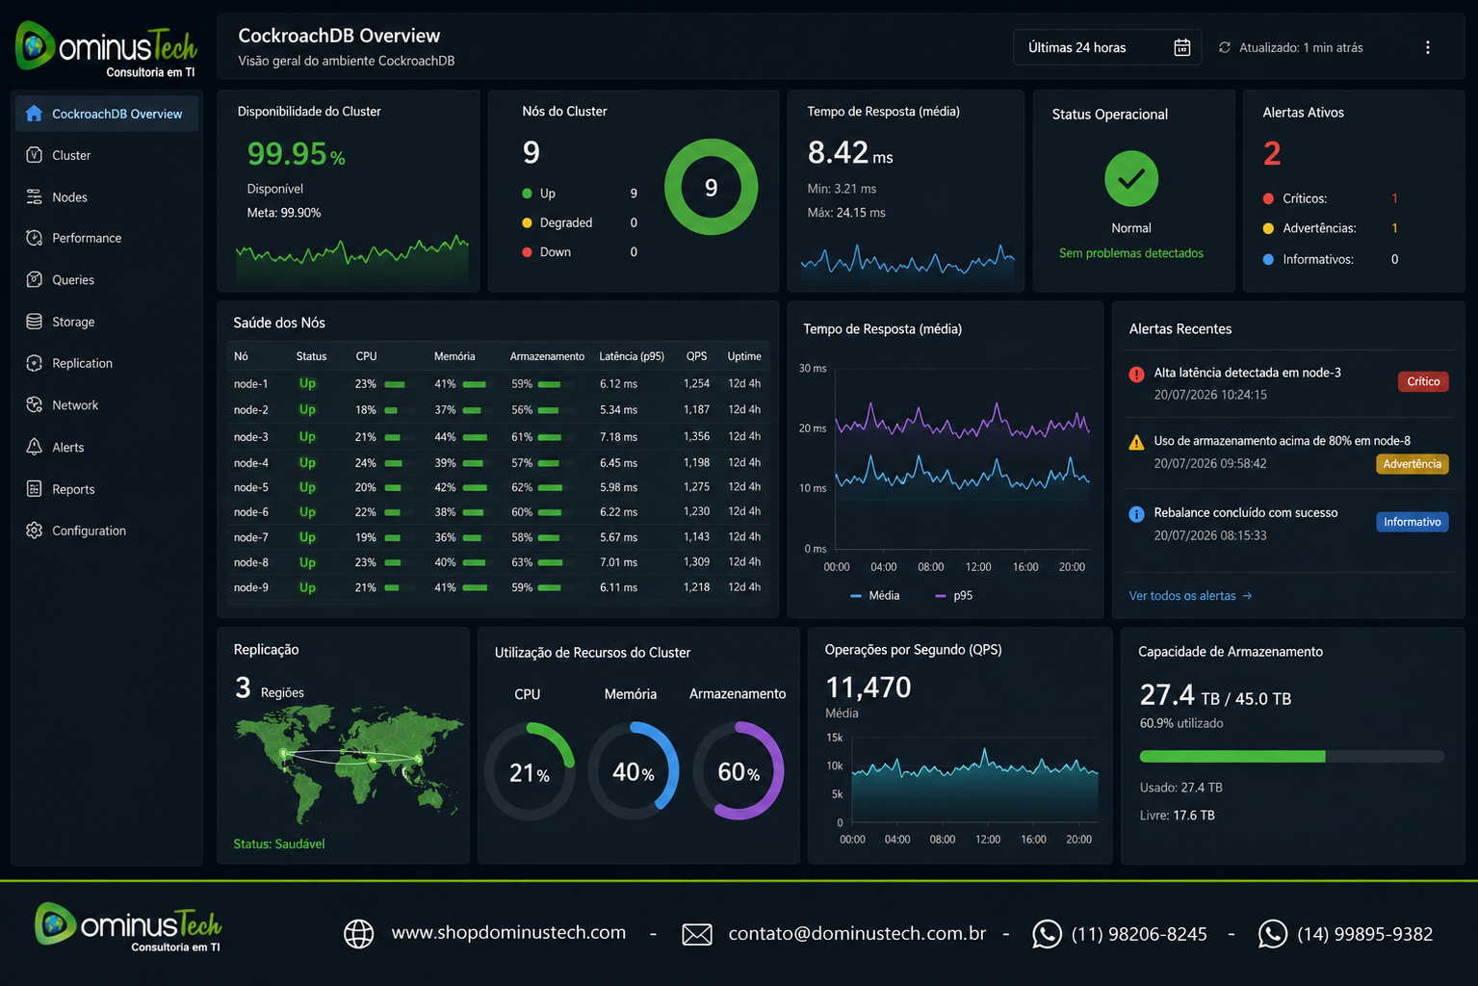Click the footer website globe icon

359,934
